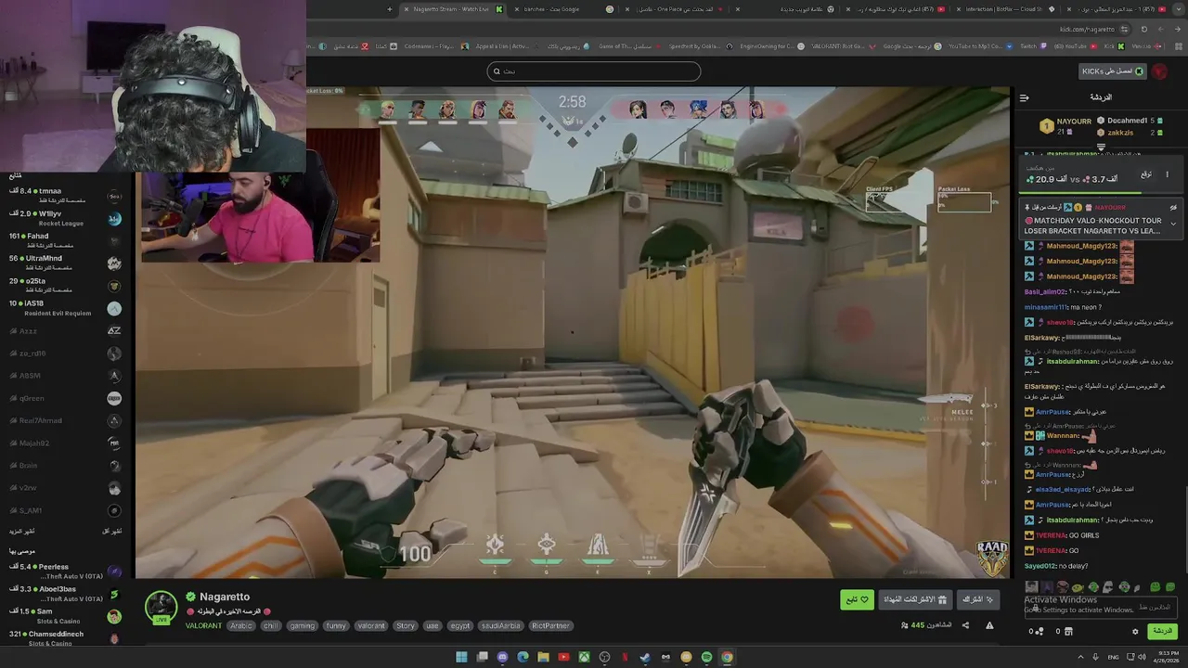Click the NAYOURR top gifter name

pos(1074,122)
